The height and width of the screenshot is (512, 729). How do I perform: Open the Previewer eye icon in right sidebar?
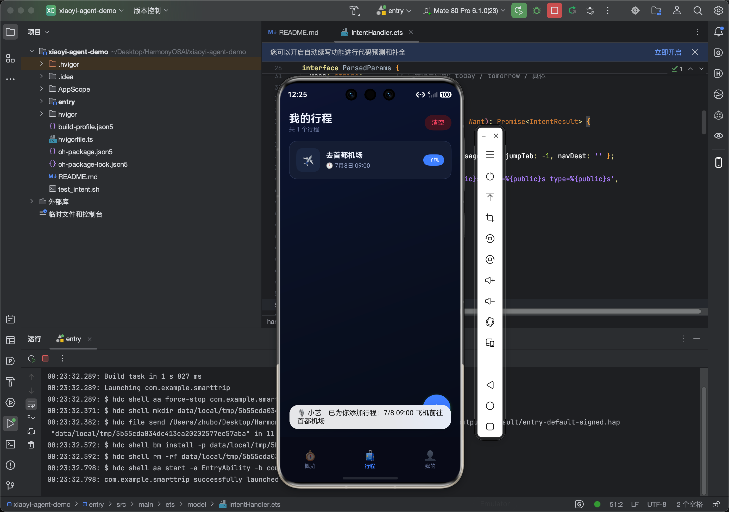[x=719, y=136]
